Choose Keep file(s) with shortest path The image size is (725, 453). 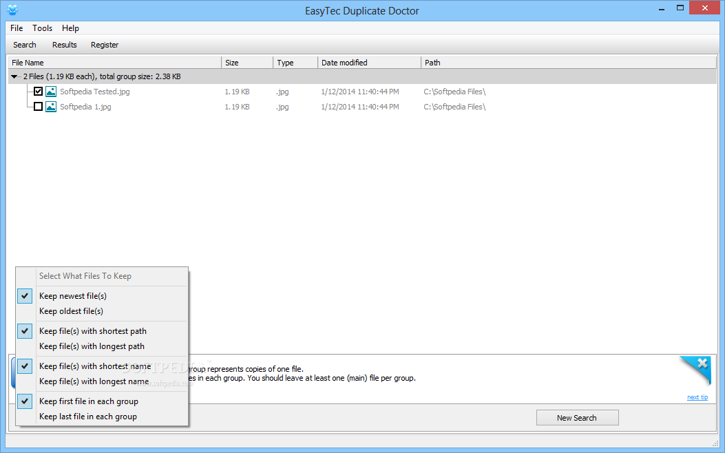click(x=102, y=331)
